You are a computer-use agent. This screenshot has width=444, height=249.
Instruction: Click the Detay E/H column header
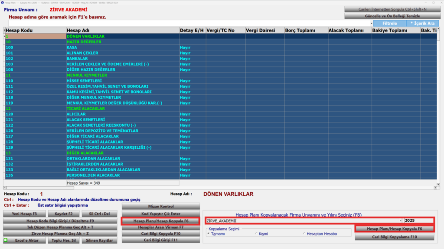[192, 30]
